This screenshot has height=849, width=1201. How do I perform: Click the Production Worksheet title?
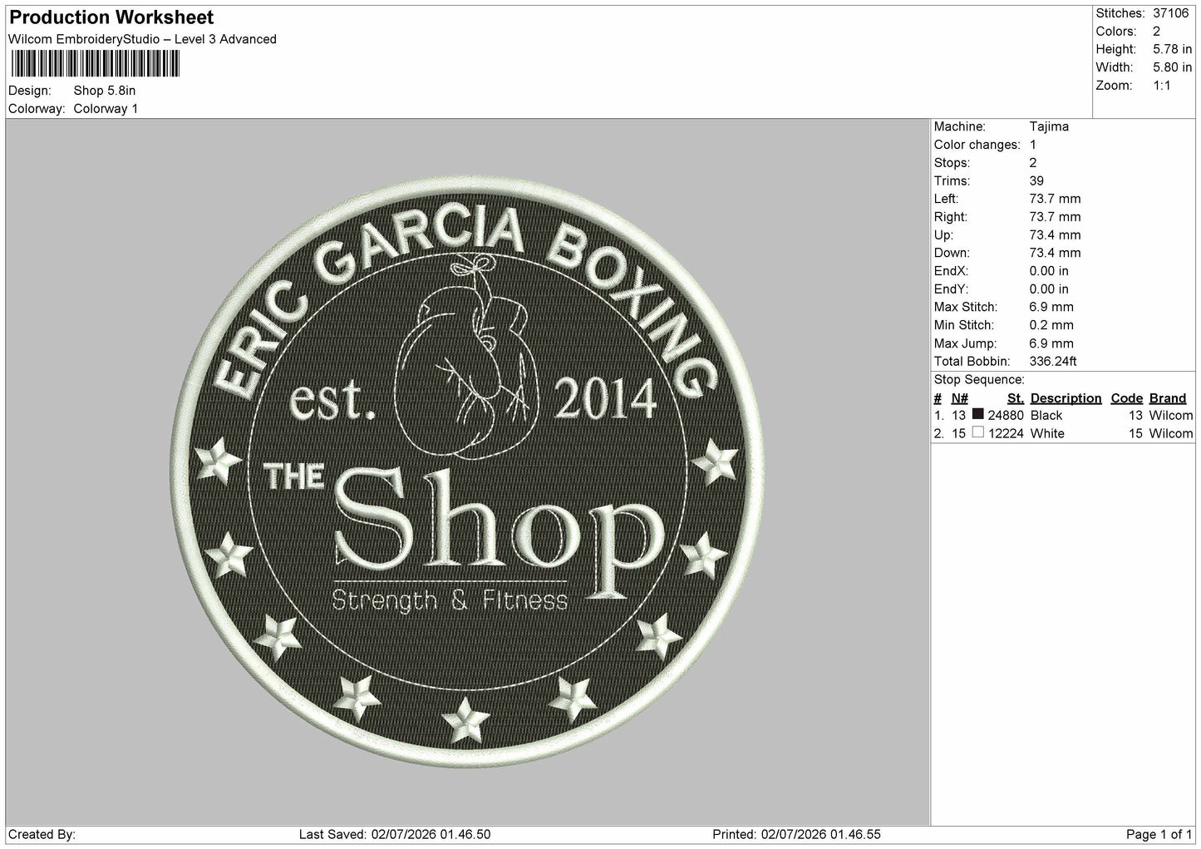(111, 17)
